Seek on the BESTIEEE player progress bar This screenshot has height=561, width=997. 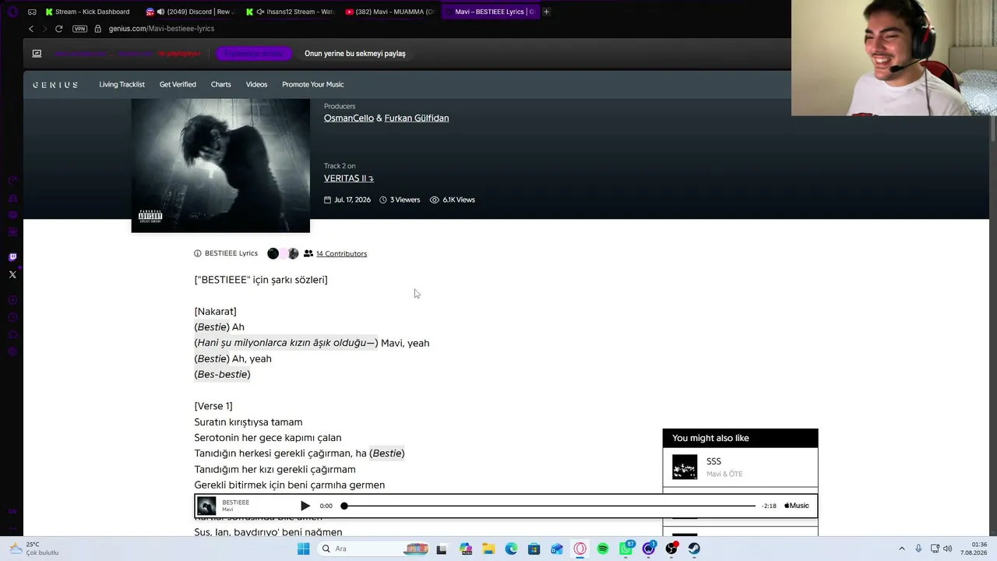549,506
